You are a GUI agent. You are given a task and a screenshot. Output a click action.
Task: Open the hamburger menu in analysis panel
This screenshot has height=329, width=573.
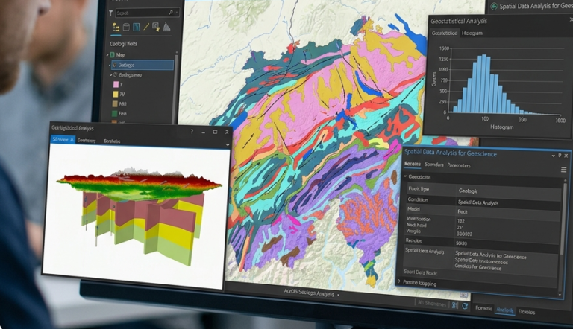(x=563, y=170)
